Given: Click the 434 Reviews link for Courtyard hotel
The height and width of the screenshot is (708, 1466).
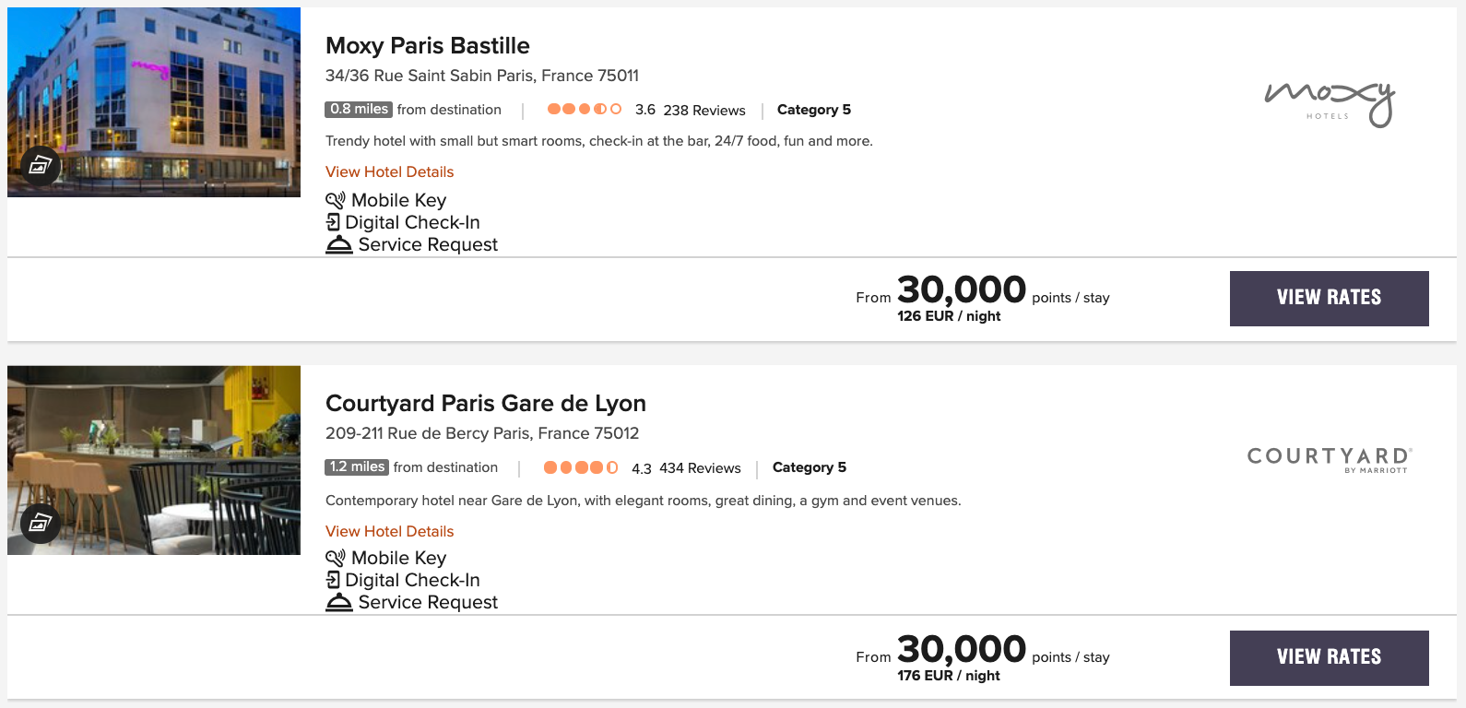Looking at the screenshot, I should coord(701,467).
